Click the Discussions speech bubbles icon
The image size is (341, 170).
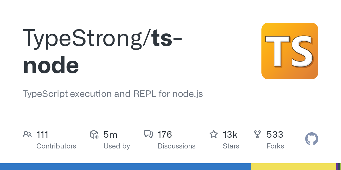[148, 134]
